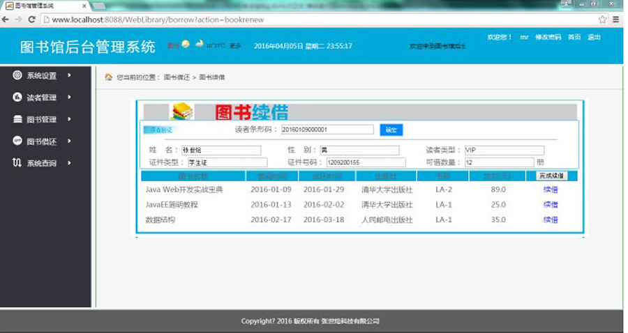Reload the page with the browser refresh icon
This screenshot has width=628, height=333.
(32, 20)
